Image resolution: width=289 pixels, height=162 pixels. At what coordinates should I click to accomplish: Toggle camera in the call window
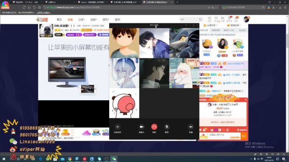141,127
